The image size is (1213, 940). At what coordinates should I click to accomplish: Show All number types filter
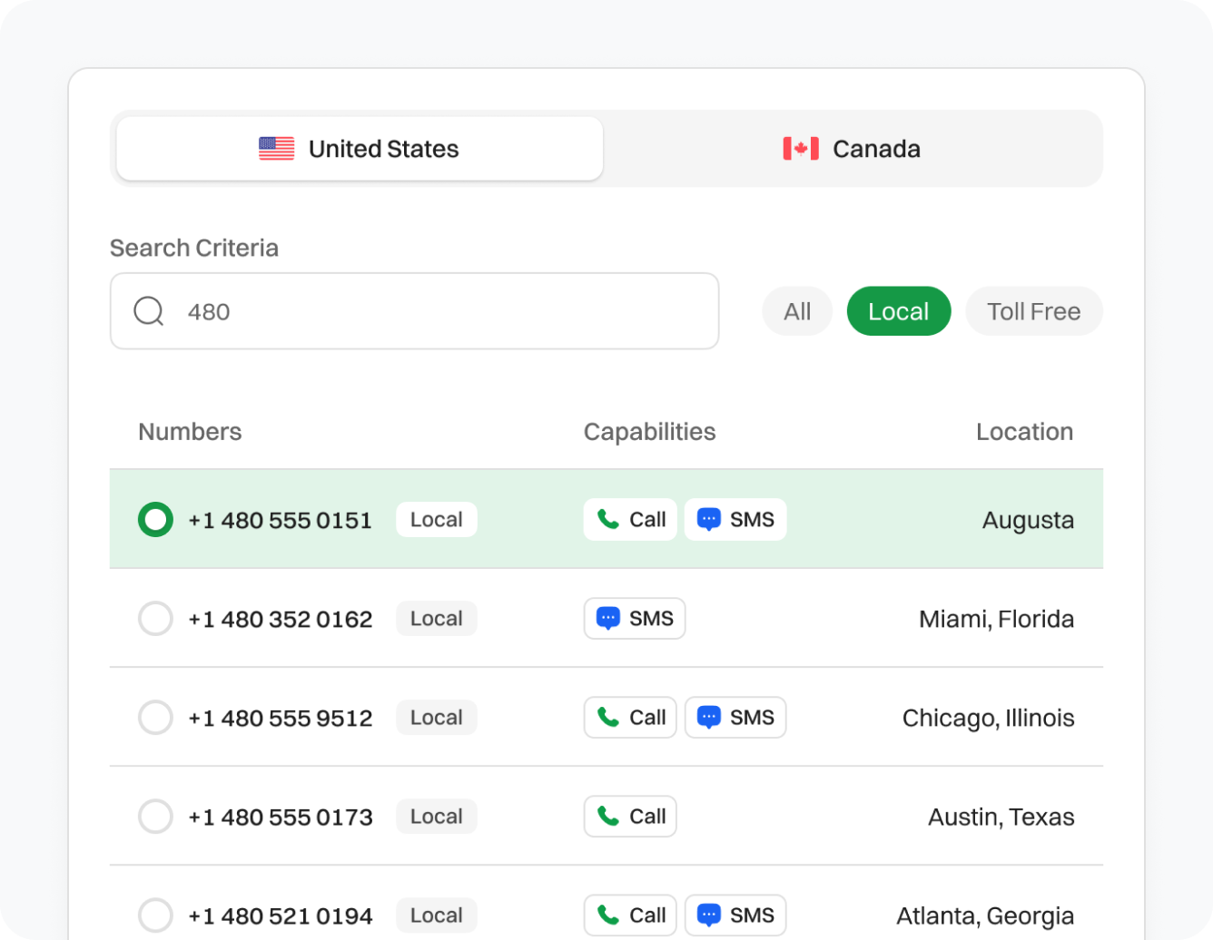[x=796, y=311]
